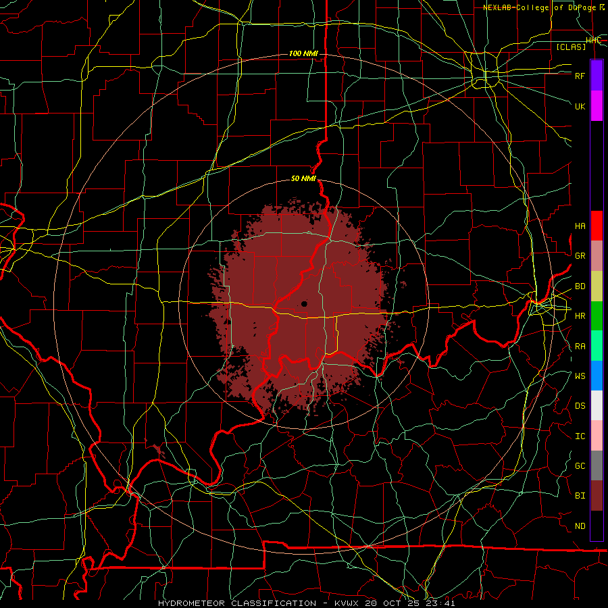Viewport: 608px width, 608px height.
Task: Select the GC gray legend swatch
Action: (597, 465)
